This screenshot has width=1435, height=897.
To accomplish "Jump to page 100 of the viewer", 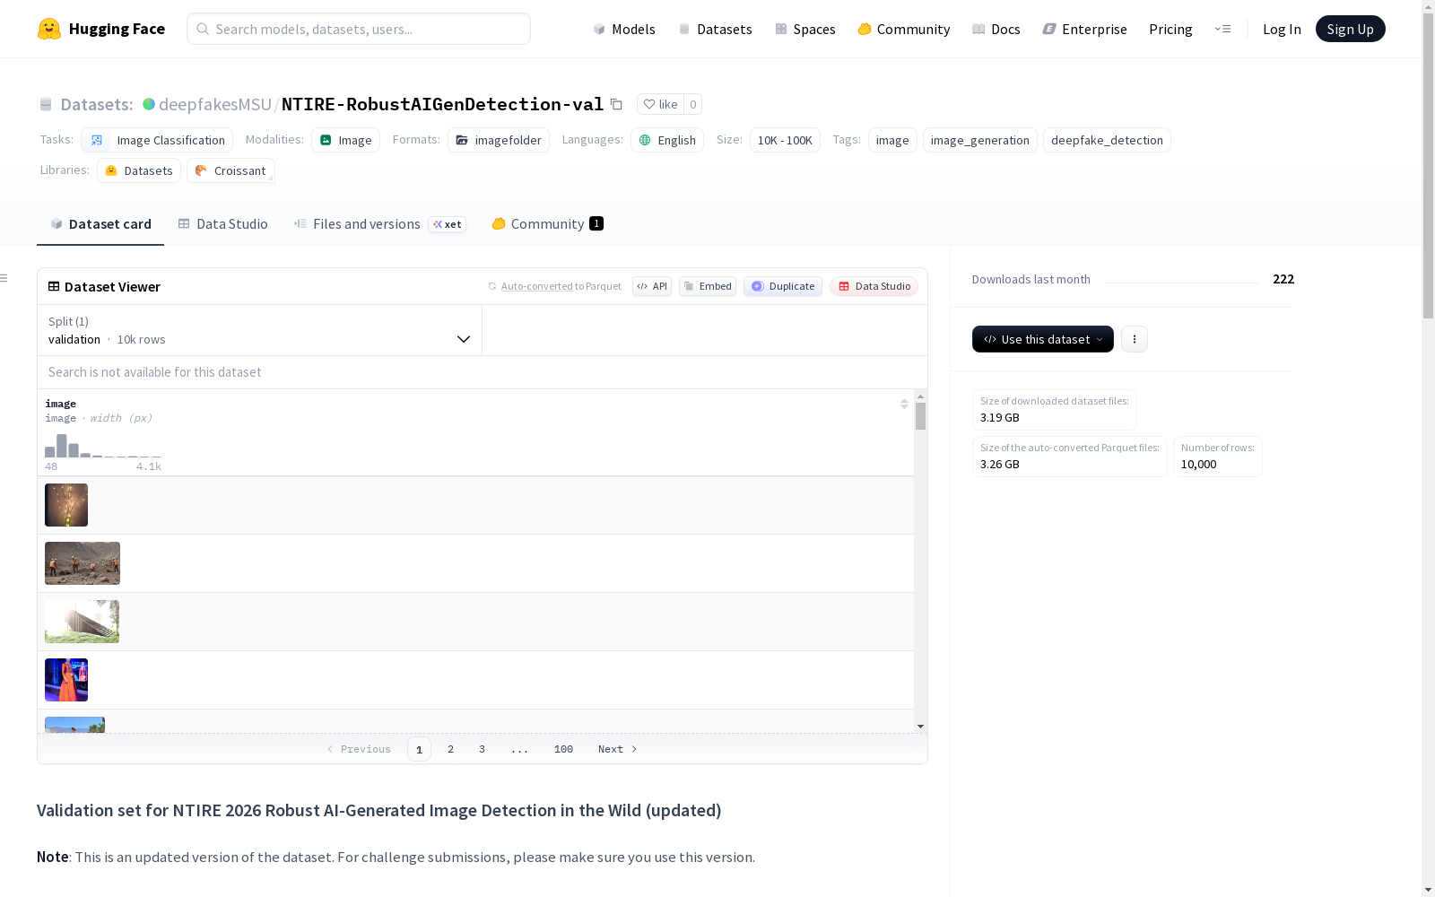I will [563, 749].
